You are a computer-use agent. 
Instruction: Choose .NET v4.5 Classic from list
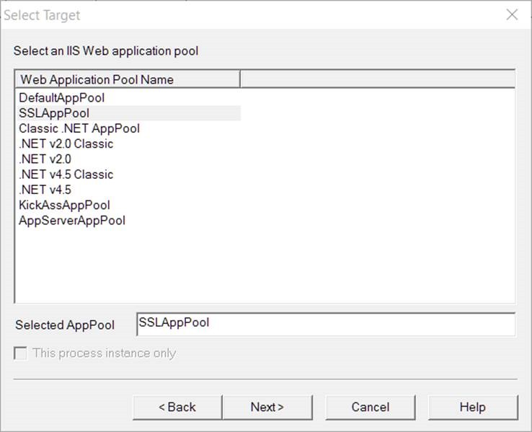click(66, 175)
